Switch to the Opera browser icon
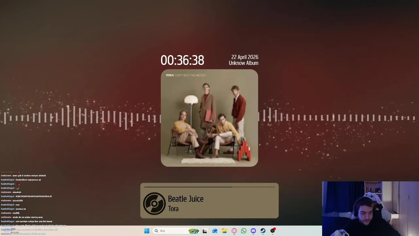This screenshot has height=236, width=419. click(x=234, y=231)
